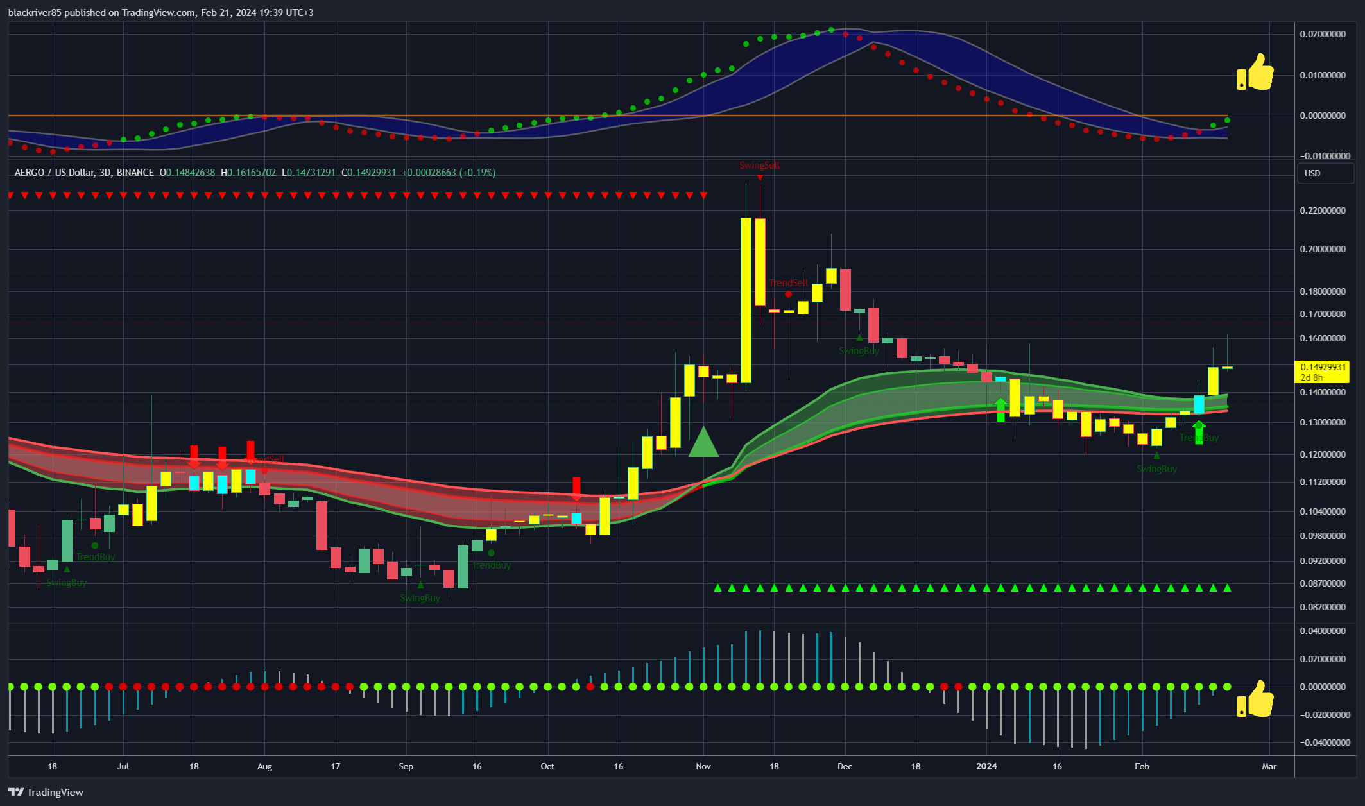Viewport: 1365px width, 806px height.
Task: Select the 0.18000000 price axis label
Action: [x=1323, y=291]
